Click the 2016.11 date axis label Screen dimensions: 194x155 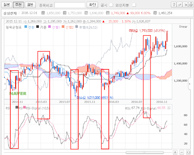162,102
